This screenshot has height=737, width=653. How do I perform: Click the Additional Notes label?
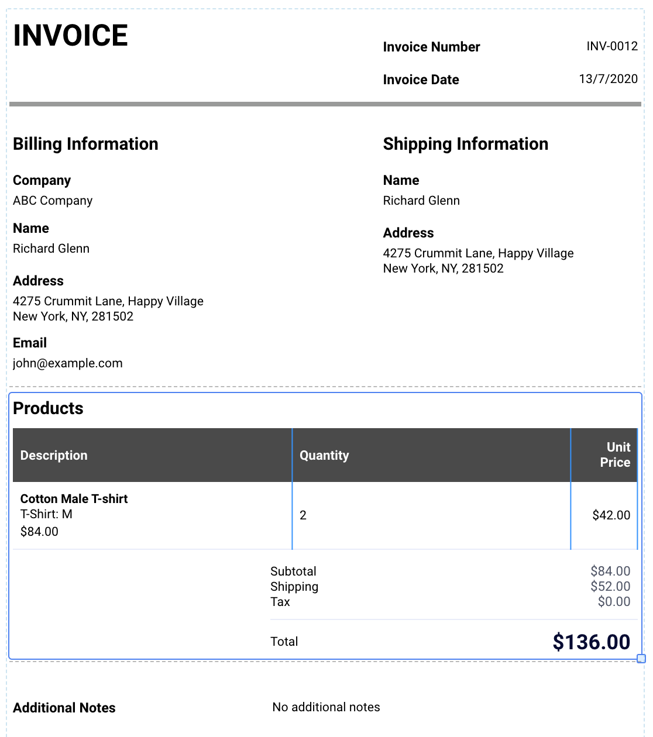click(x=64, y=708)
